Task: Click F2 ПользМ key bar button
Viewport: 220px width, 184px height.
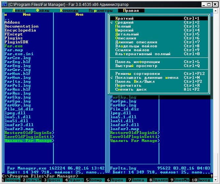Action: (32, 180)
